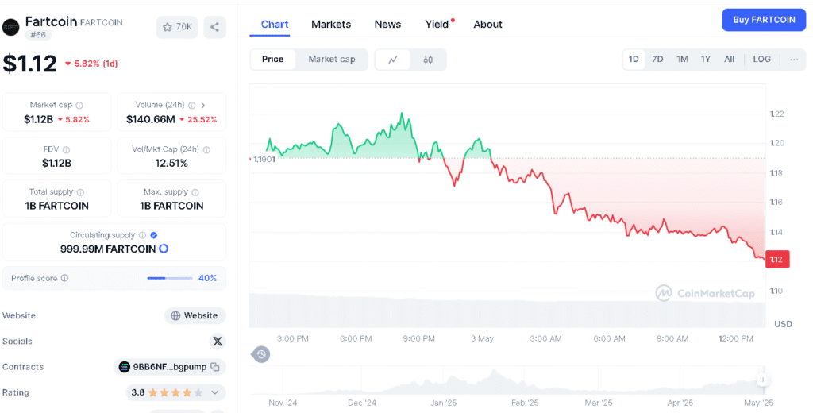Select candlestick chart view icon

pyautogui.click(x=428, y=60)
